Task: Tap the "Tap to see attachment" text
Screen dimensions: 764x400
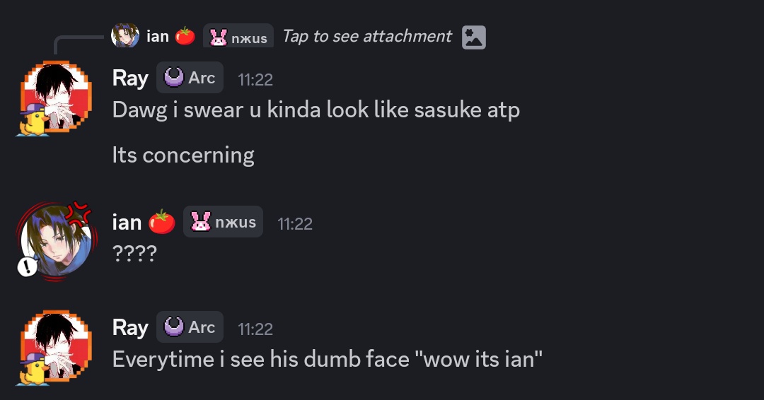Action: [366, 36]
